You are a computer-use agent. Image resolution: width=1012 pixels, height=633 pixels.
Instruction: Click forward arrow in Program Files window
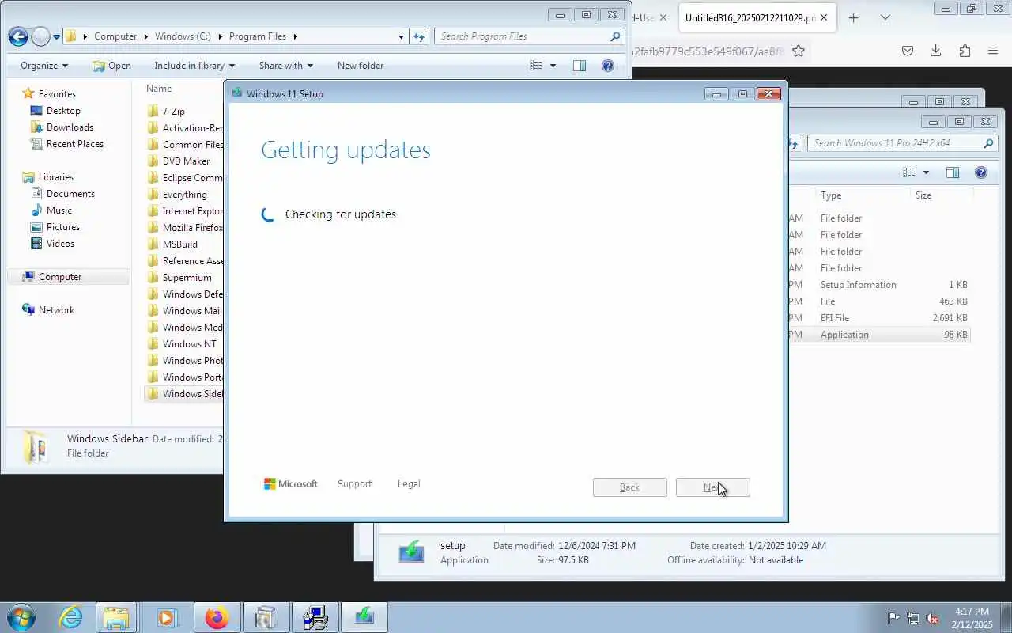coord(40,36)
